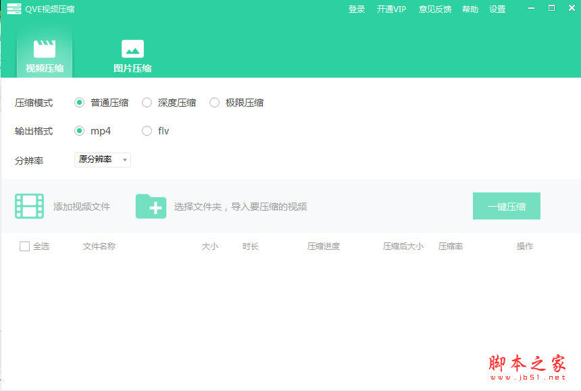Viewport: 581px width, 391px height.
Task: Open 设置 from the top bar
Action: pyautogui.click(x=497, y=9)
